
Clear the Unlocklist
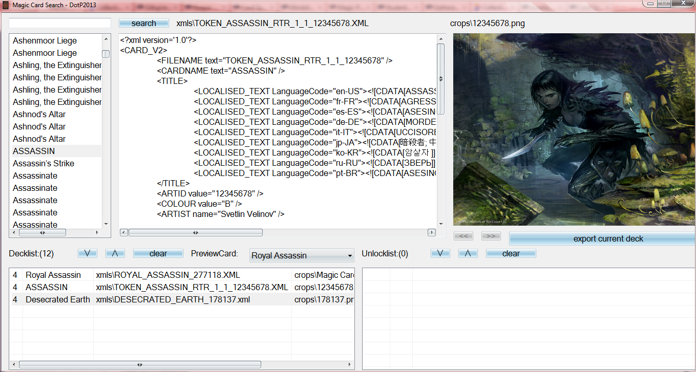click(x=511, y=253)
